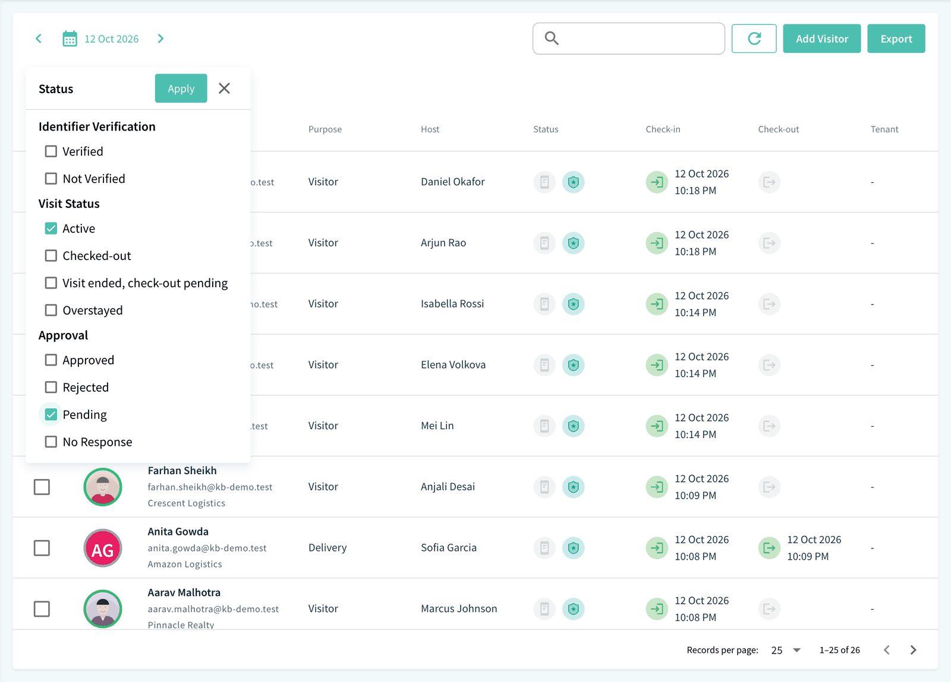Open Farhan Sheikh's avatar photo

103,487
